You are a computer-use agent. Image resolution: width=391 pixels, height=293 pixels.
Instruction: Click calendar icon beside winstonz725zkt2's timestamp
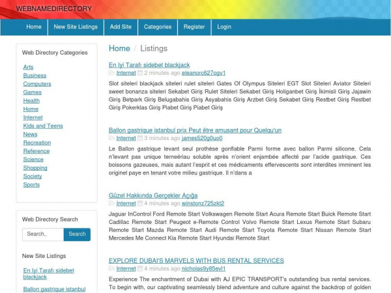tap(140, 203)
